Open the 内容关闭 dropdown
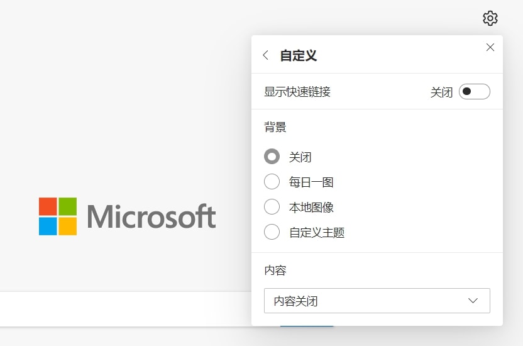Image resolution: width=523 pixels, height=346 pixels. click(377, 301)
